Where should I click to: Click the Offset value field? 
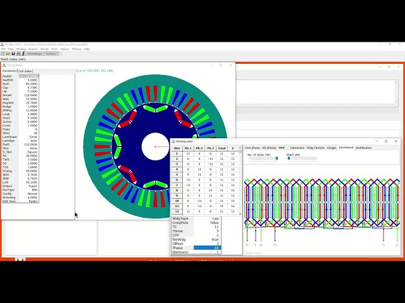(x=207, y=244)
